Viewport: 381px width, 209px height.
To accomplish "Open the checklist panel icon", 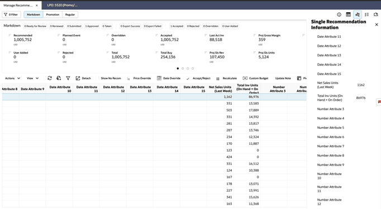I will click(x=366, y=14).
